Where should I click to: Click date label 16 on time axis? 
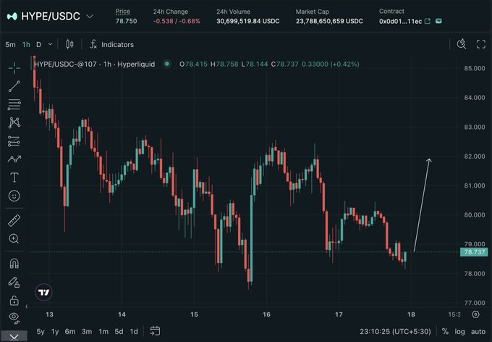[x=266, y=314]
